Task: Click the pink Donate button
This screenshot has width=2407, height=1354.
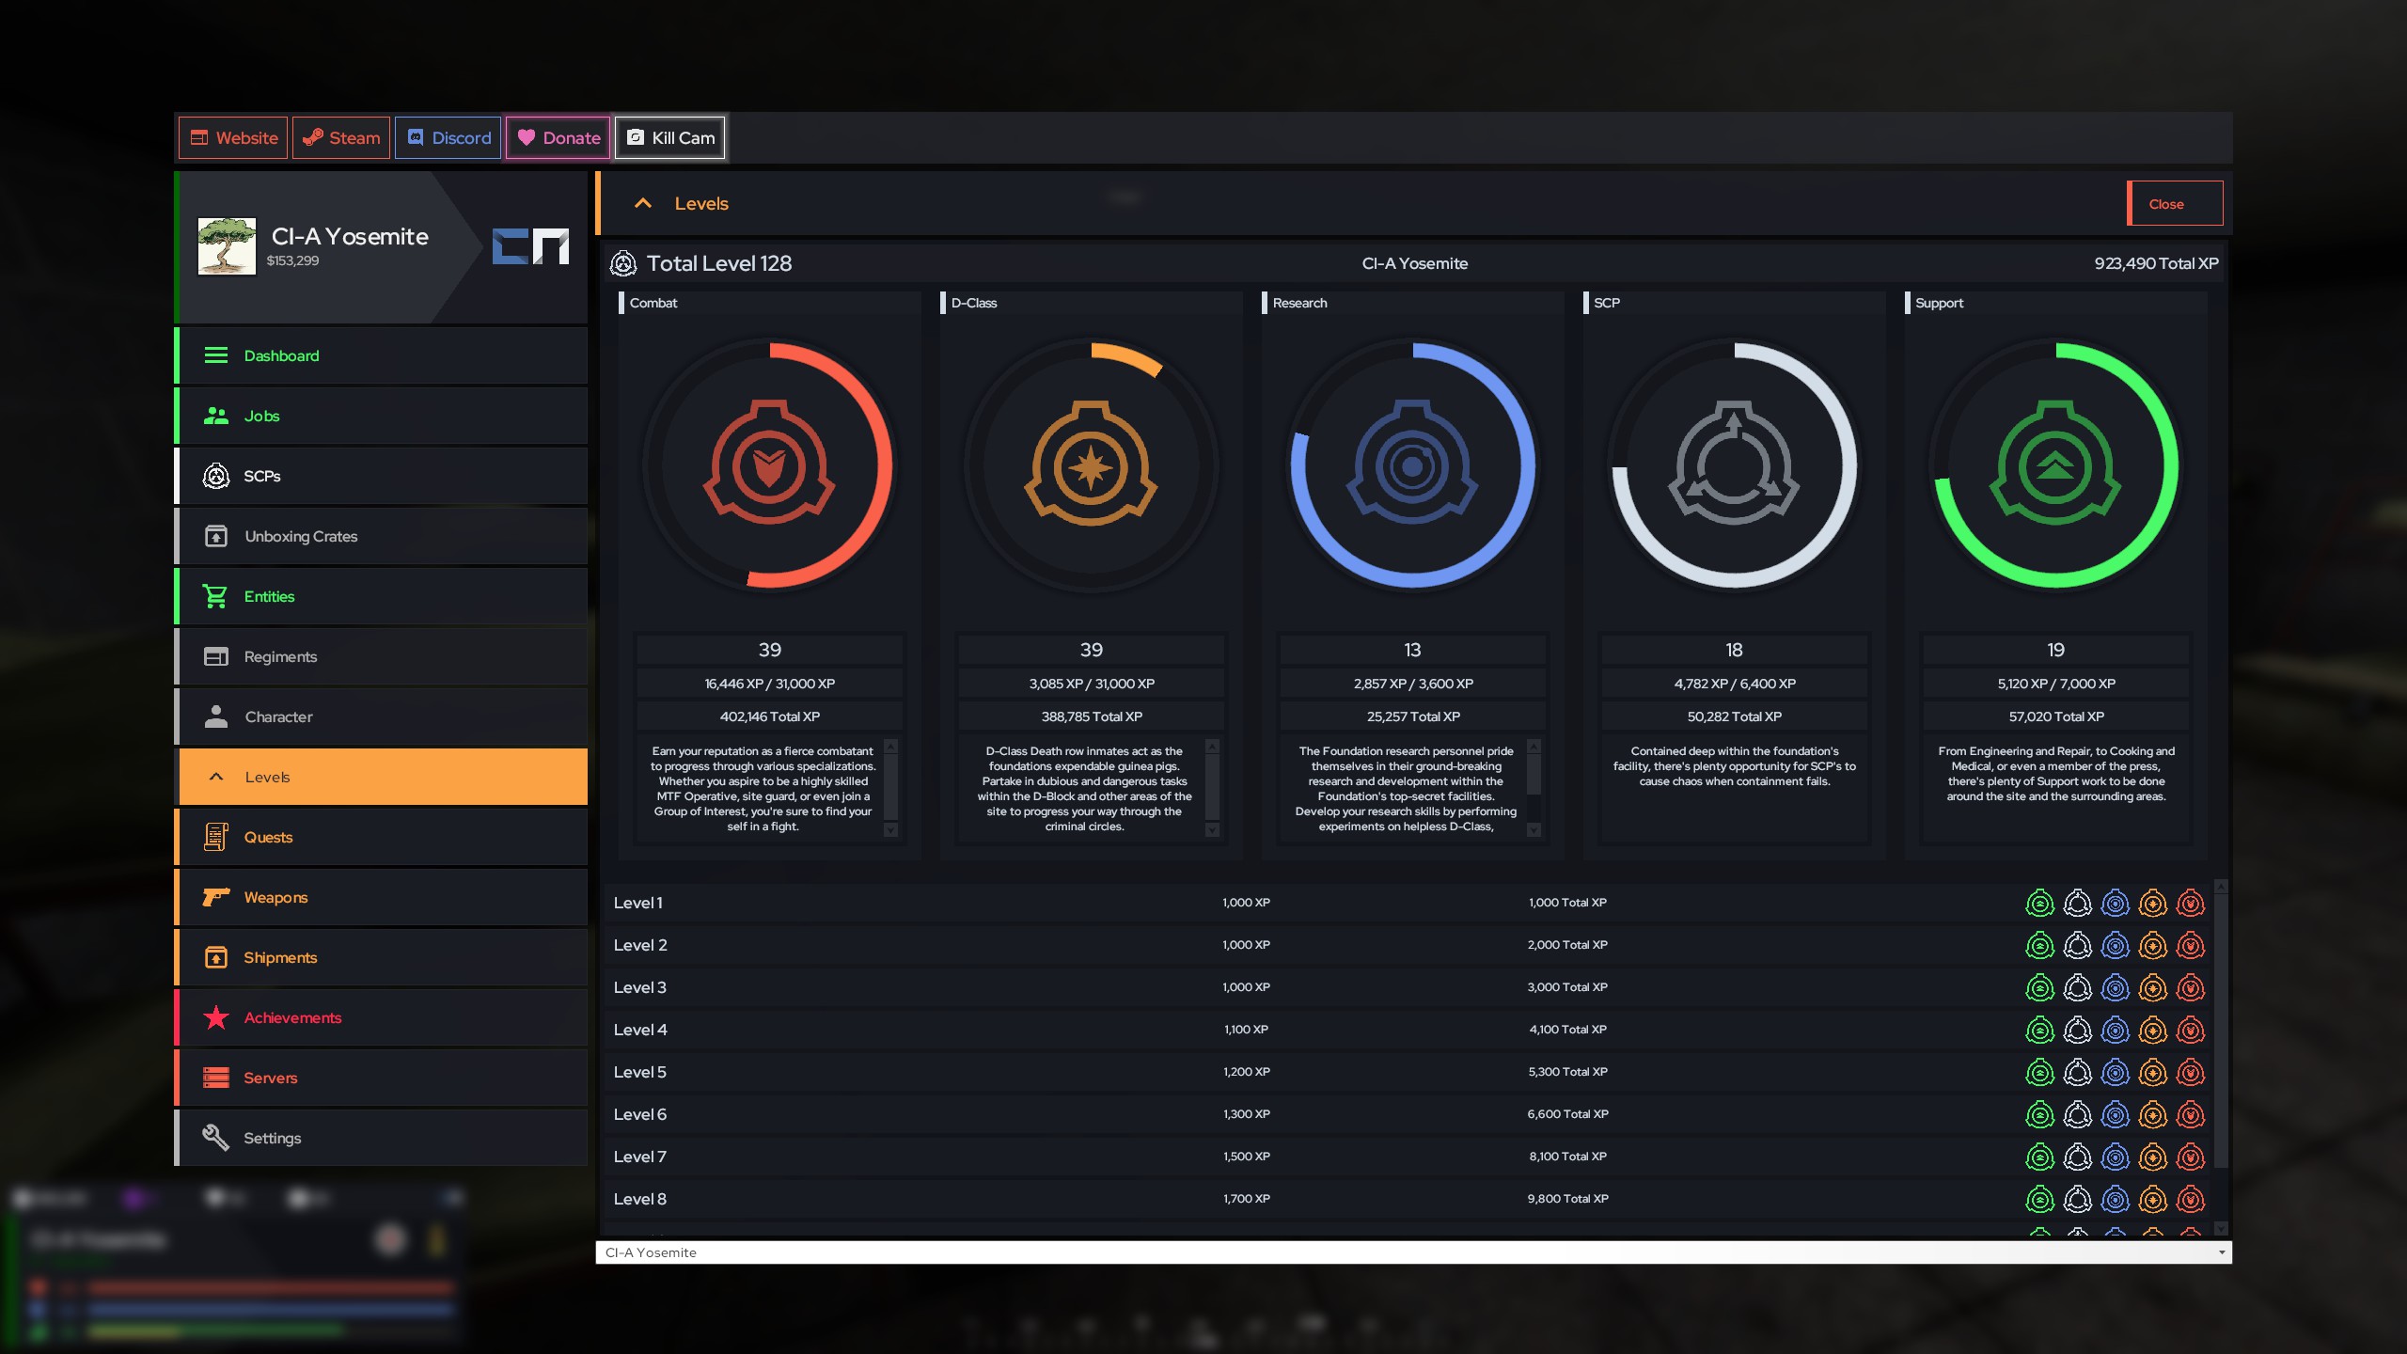Action: (558, 138)
